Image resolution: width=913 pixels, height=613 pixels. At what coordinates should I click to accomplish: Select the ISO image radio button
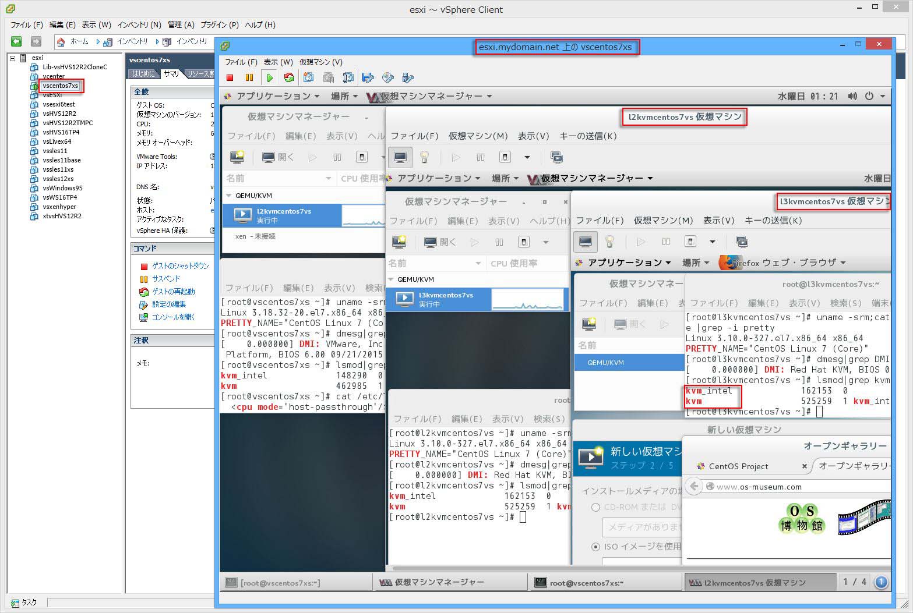(x=595, y=547)
